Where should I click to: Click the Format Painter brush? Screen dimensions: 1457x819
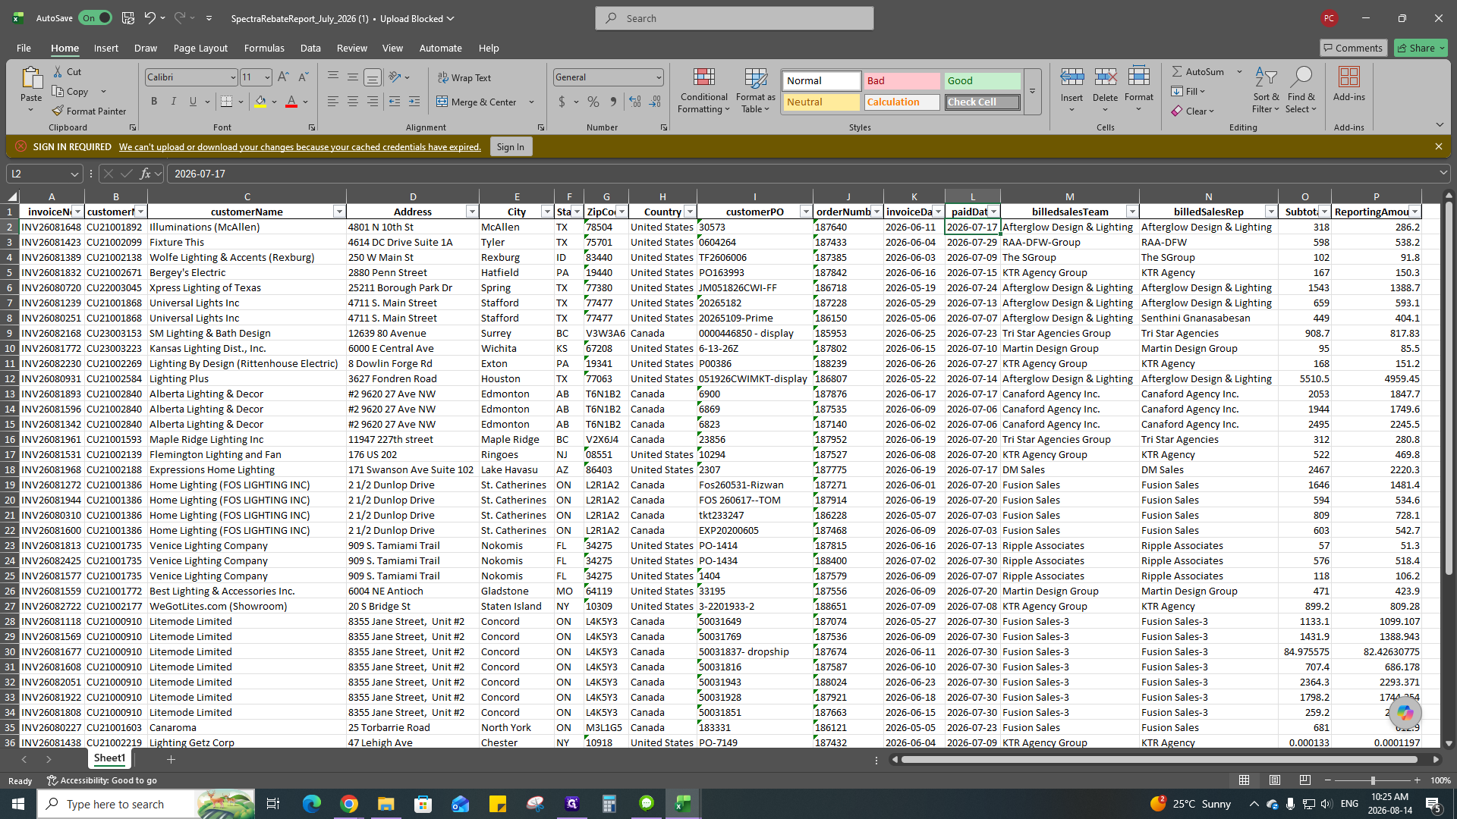click(58, 111)
